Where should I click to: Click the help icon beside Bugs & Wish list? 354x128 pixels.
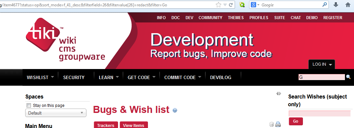(175, 111)
